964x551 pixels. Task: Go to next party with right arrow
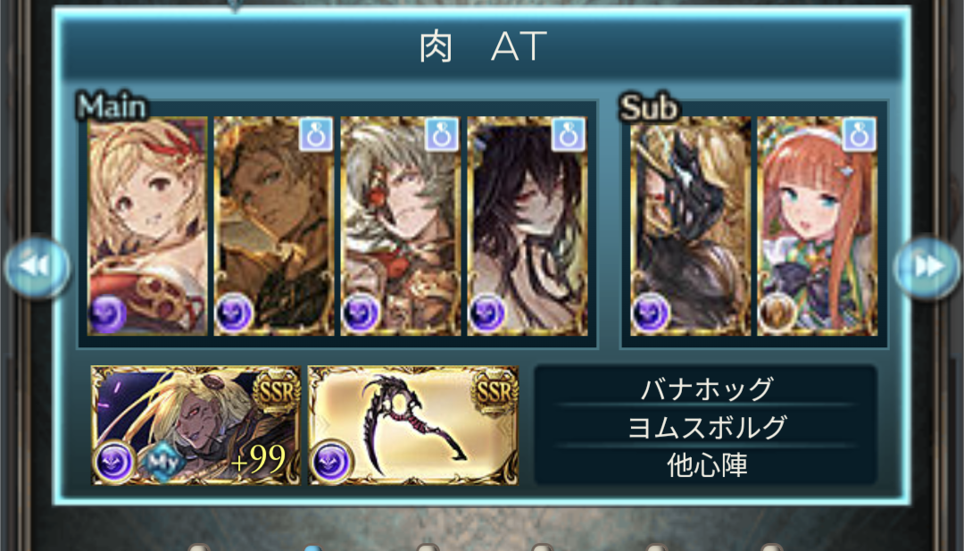(927, 267)
